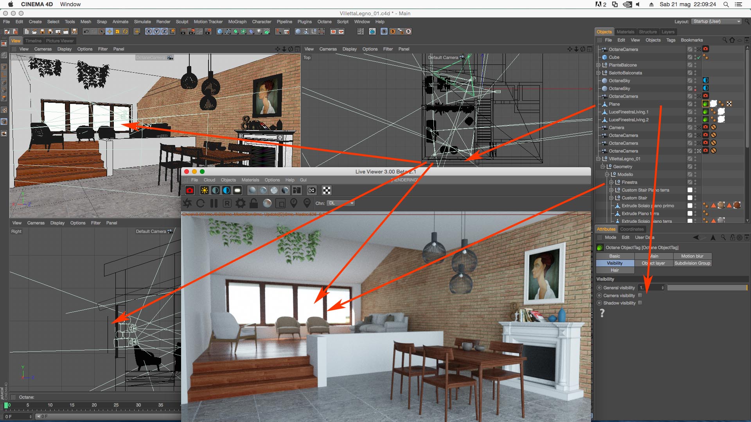
Task: Click the sun daylight icon in Live Viewer
Action: [204, 190]
